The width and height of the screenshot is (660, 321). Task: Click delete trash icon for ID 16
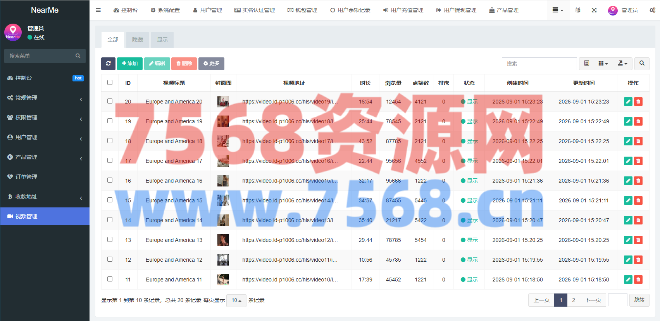[x=638, y=181]
